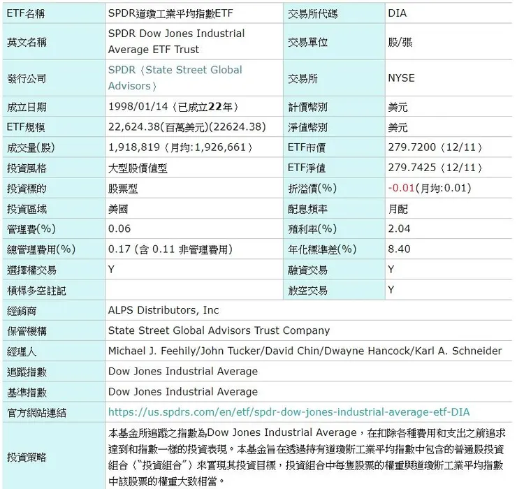Screen dimensions: 517x489
Task: Select the yield value 2.04
Action: (399, 228)
